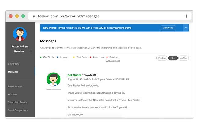199x131 pixels.
Task: Switch to the Pending tab
Action: point(162,58)
